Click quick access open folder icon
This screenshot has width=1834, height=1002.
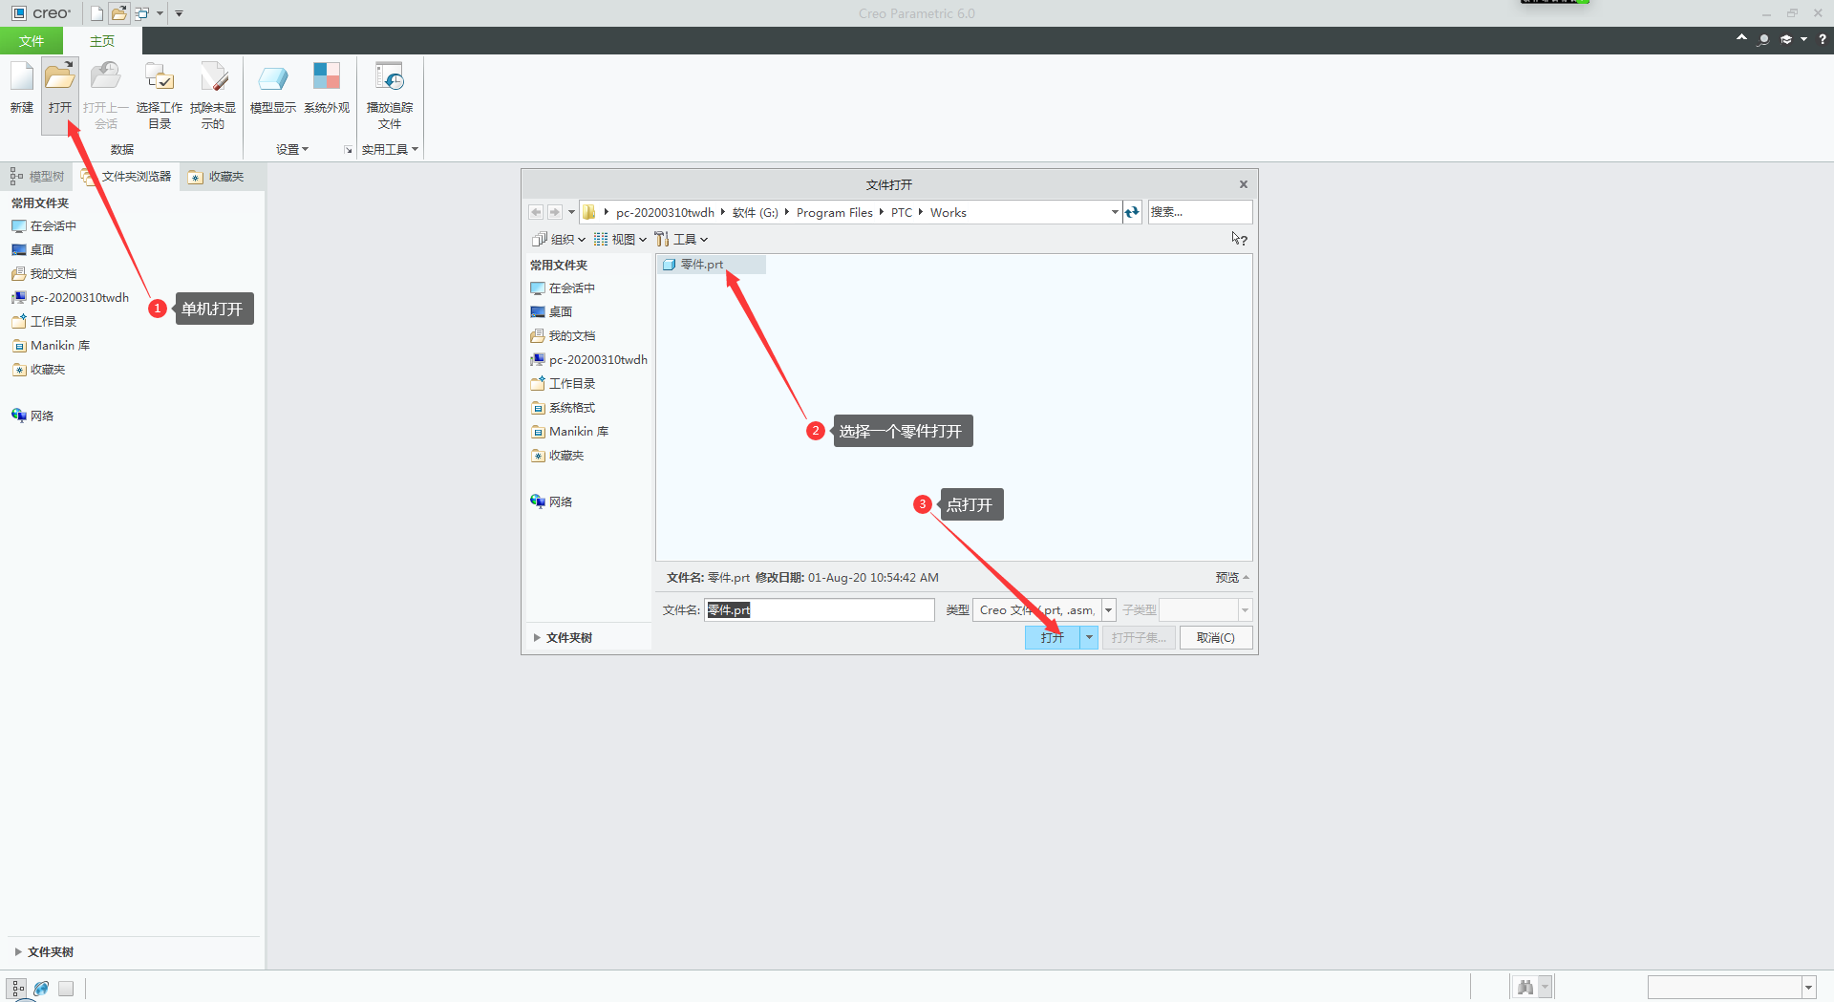click(x=119, y=13)
